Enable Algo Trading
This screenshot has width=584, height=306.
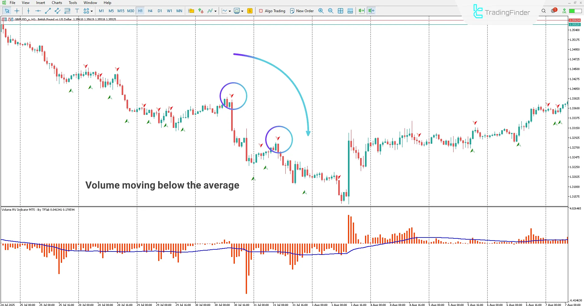pos(272,11)
